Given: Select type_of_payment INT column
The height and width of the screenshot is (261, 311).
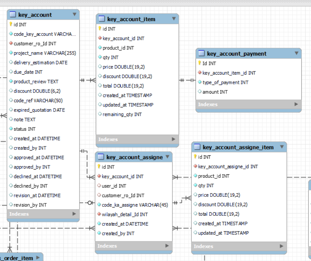Looking at the screenshot, I should point(225,82).
